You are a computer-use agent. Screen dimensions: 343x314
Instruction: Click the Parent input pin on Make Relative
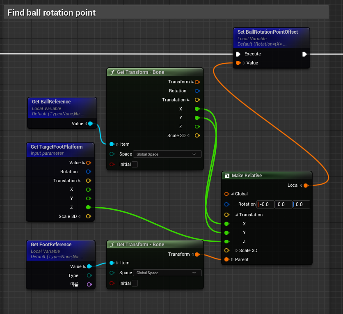pos(226,259)
